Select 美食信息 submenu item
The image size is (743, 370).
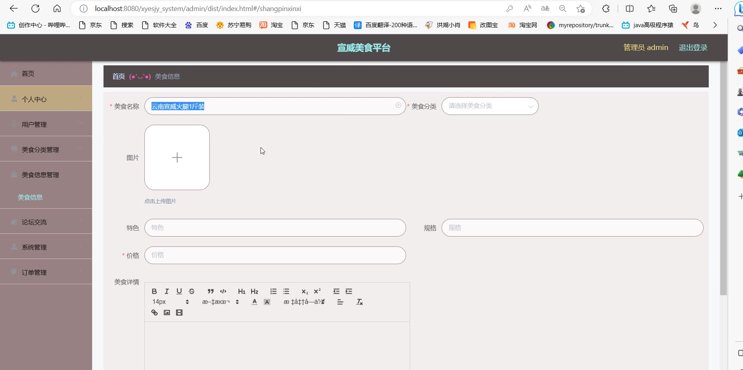(x=30, y=197)
